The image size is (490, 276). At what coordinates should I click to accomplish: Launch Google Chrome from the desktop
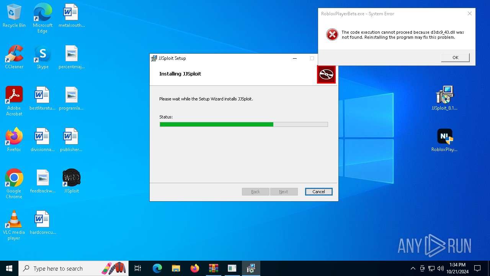tap(14, 184)
